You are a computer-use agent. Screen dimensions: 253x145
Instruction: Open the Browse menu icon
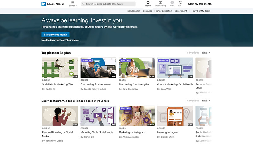point(73,2)
